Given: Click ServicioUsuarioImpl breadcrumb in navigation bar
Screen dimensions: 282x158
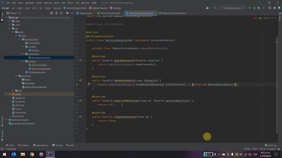Looking at the screenshot, I should pos(75,8).
